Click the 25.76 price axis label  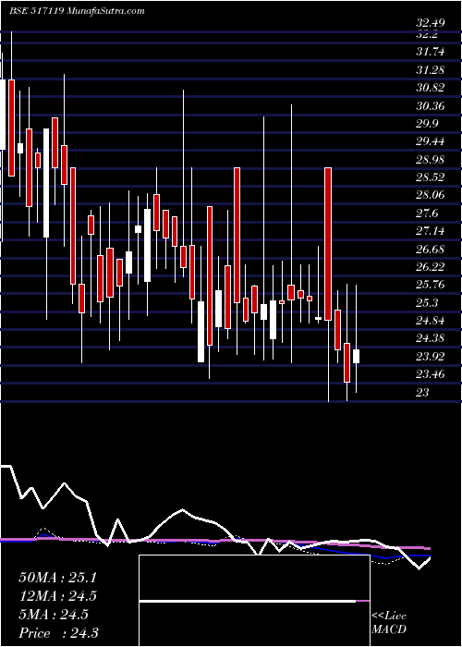pos(431,285)
